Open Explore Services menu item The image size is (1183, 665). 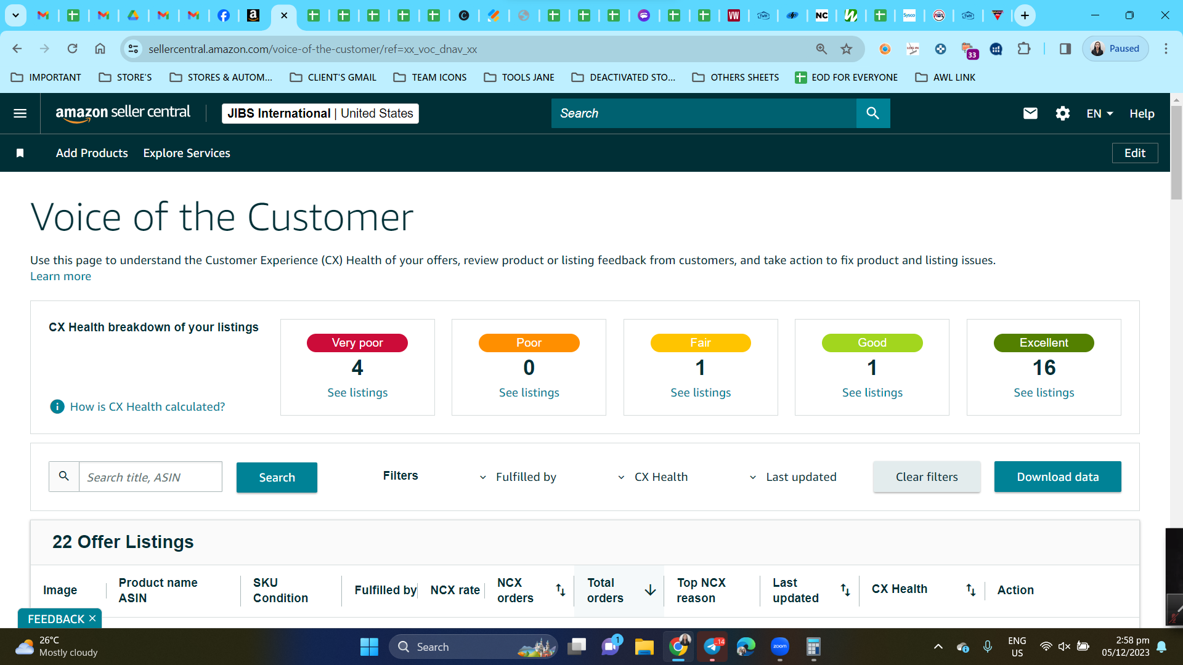point(187,153)
